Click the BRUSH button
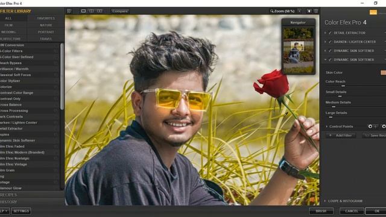 tap(321, 211)
